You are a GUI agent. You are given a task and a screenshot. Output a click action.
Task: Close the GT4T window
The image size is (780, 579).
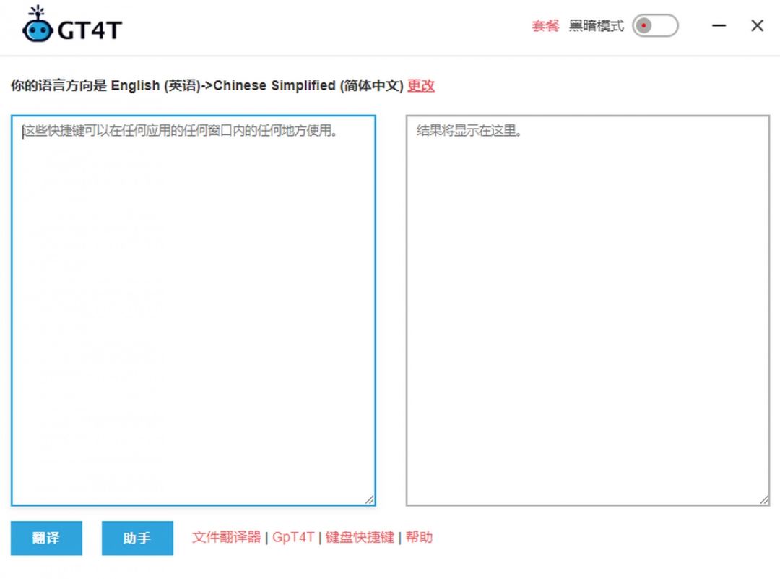coord(757,25)
